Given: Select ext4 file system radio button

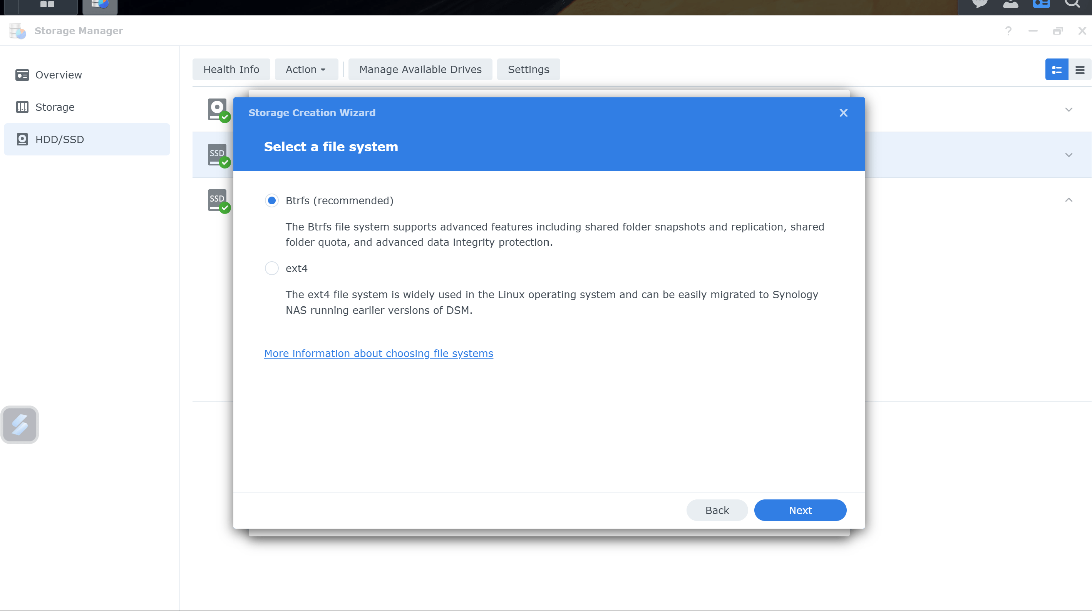Looking at the screenshot, I should tap(272, 268).
